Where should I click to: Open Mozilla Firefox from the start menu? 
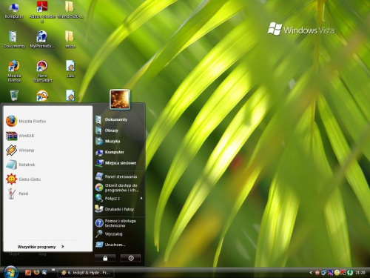pos(26,121)
